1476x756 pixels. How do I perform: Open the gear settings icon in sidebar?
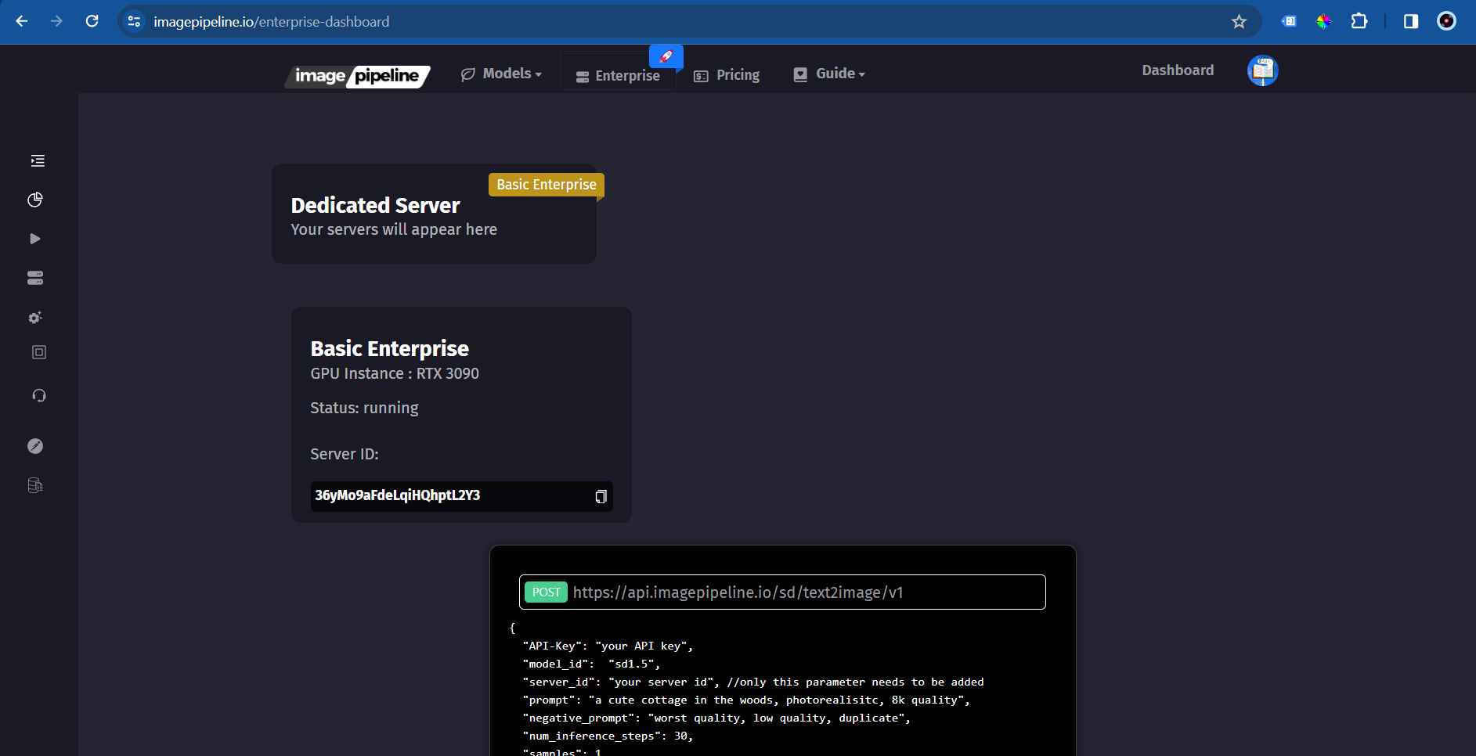(x=35, y=317)
